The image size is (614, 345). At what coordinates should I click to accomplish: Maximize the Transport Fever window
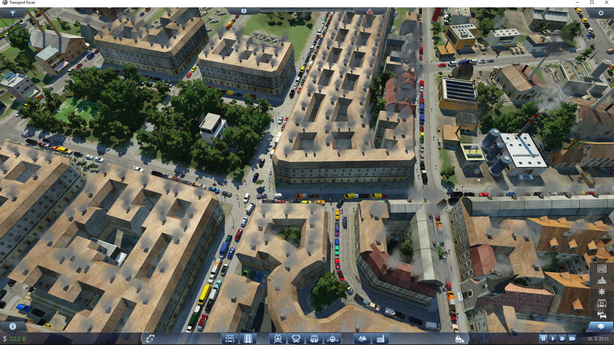pyautogui.click(x=592, y=3)
